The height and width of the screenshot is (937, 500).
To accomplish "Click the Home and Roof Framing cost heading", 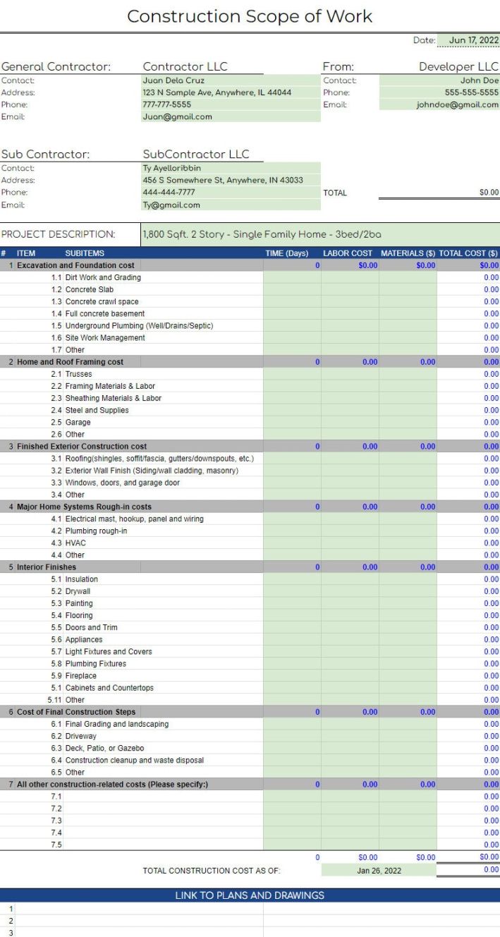I will (70, 362).
